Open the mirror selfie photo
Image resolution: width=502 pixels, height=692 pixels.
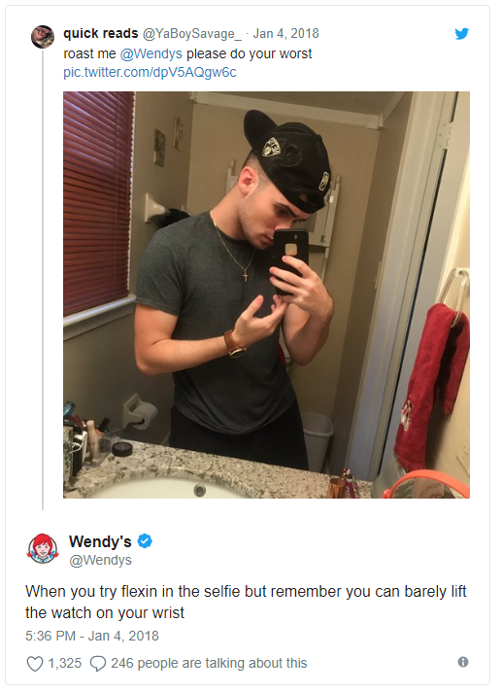point(266,294)
